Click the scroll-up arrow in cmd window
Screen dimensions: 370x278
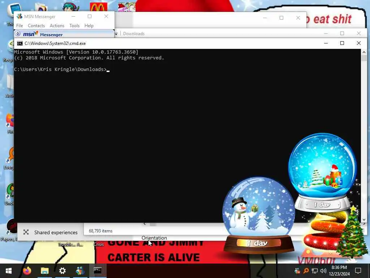tap(364, 52)
